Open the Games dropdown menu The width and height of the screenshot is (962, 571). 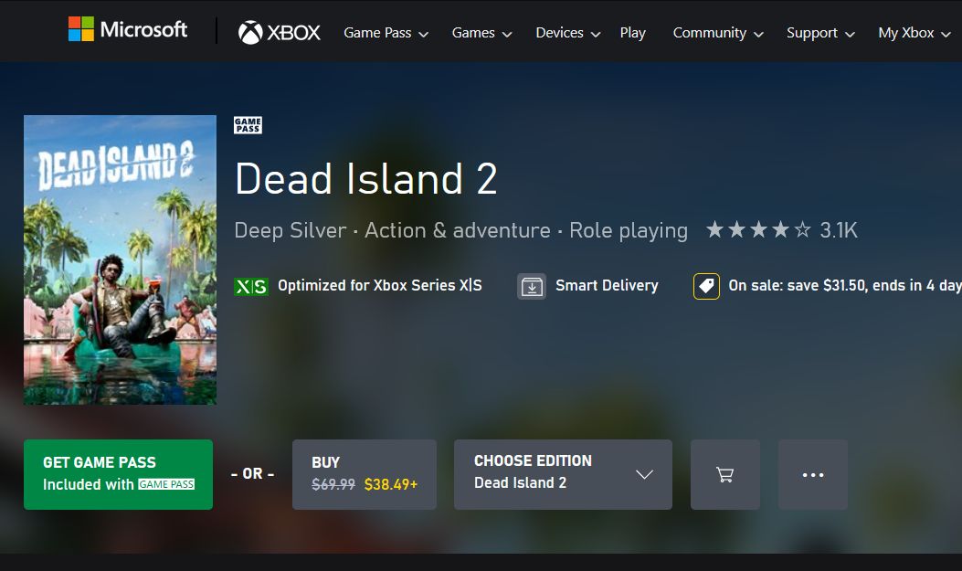click(x=481, y=33)
